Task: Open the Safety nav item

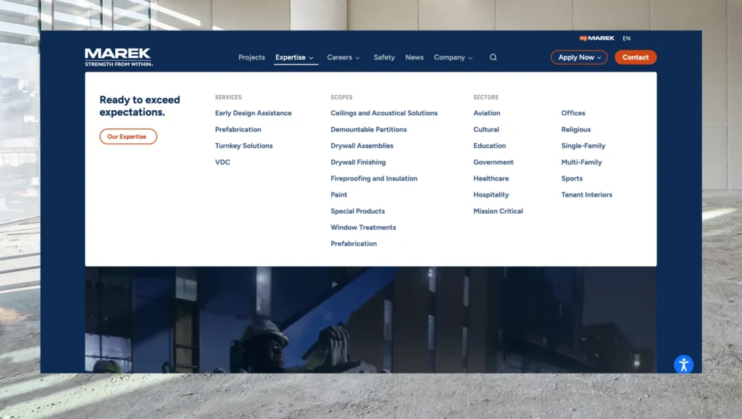Action: pos(384,57)
